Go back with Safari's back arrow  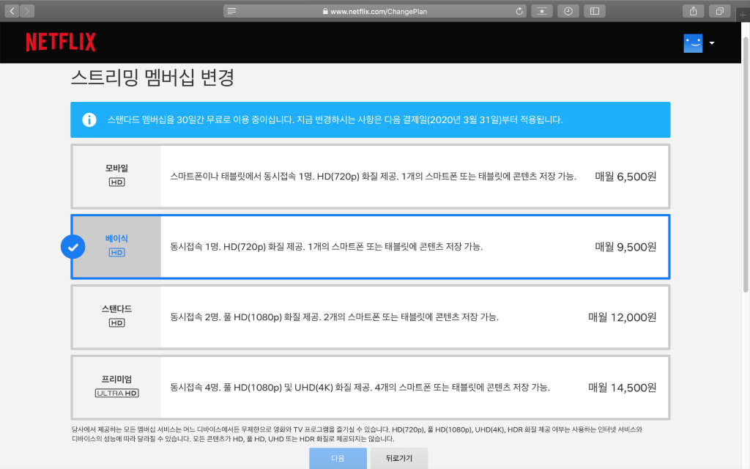12,11
